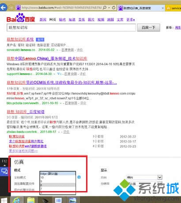This screenshot has height=203, width=181.
Task: Open the 求个联想知识库用户帮忙 sub-link
Action: (x=26, y=141)
